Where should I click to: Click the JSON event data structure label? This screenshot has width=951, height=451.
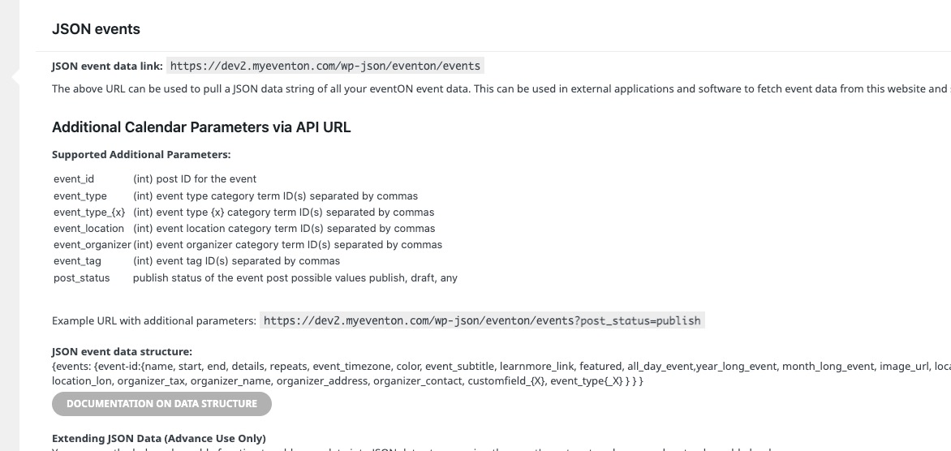(x=122, y=351)
